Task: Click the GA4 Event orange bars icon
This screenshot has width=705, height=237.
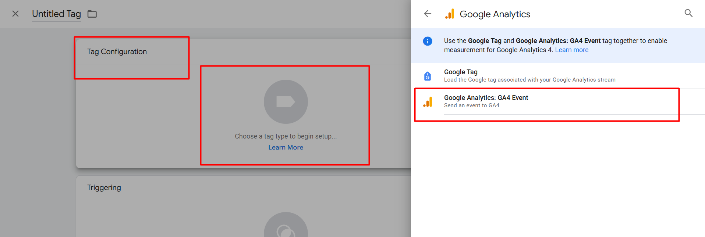Action: pyautogui.click(x=428, y=102)
